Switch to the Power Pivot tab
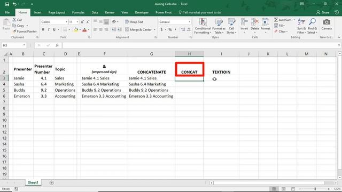 pos(164,13)
